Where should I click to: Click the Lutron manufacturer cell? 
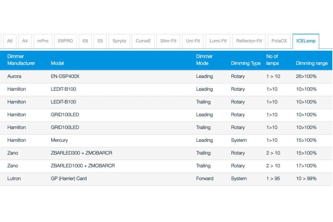14,178
